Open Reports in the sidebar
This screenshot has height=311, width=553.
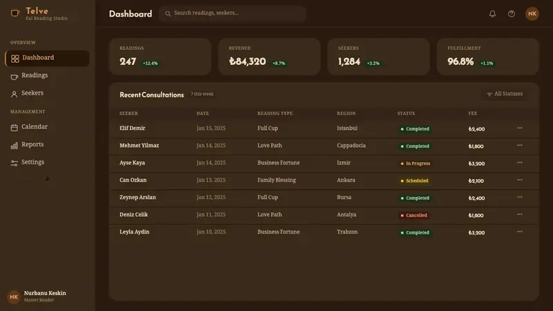47,144
